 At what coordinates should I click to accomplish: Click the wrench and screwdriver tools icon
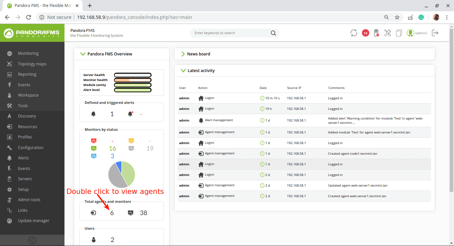388,33
